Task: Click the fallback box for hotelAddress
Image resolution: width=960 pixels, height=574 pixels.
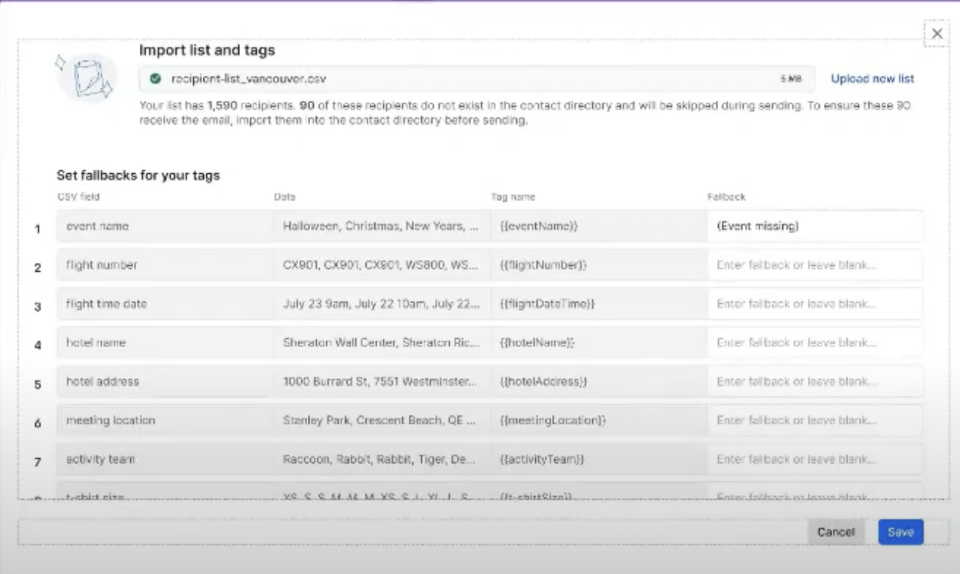Action: [x=816, y=381]
